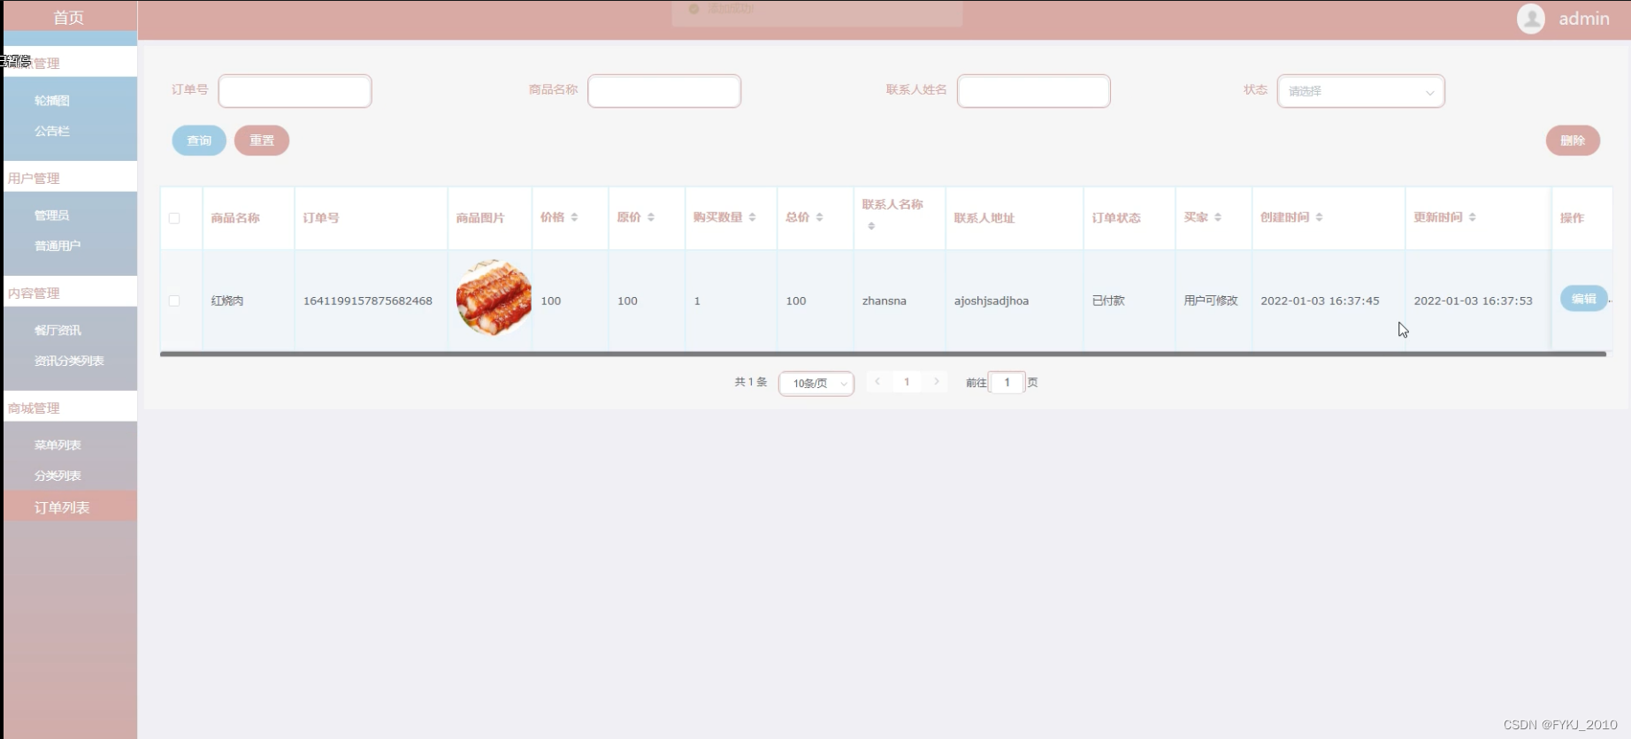Sort by 总价 column arrows
The width and height of the screenshot is (1631, 739).
point(820,217)
